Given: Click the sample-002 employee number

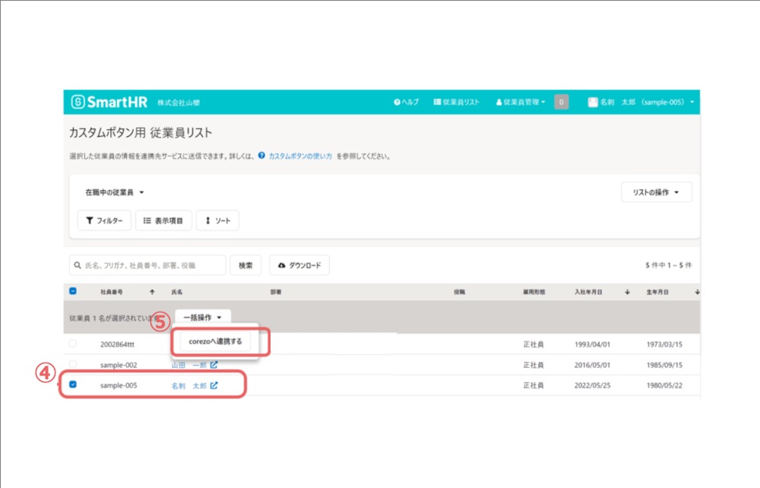Looking at the screenshot, I should coord(119,365).
